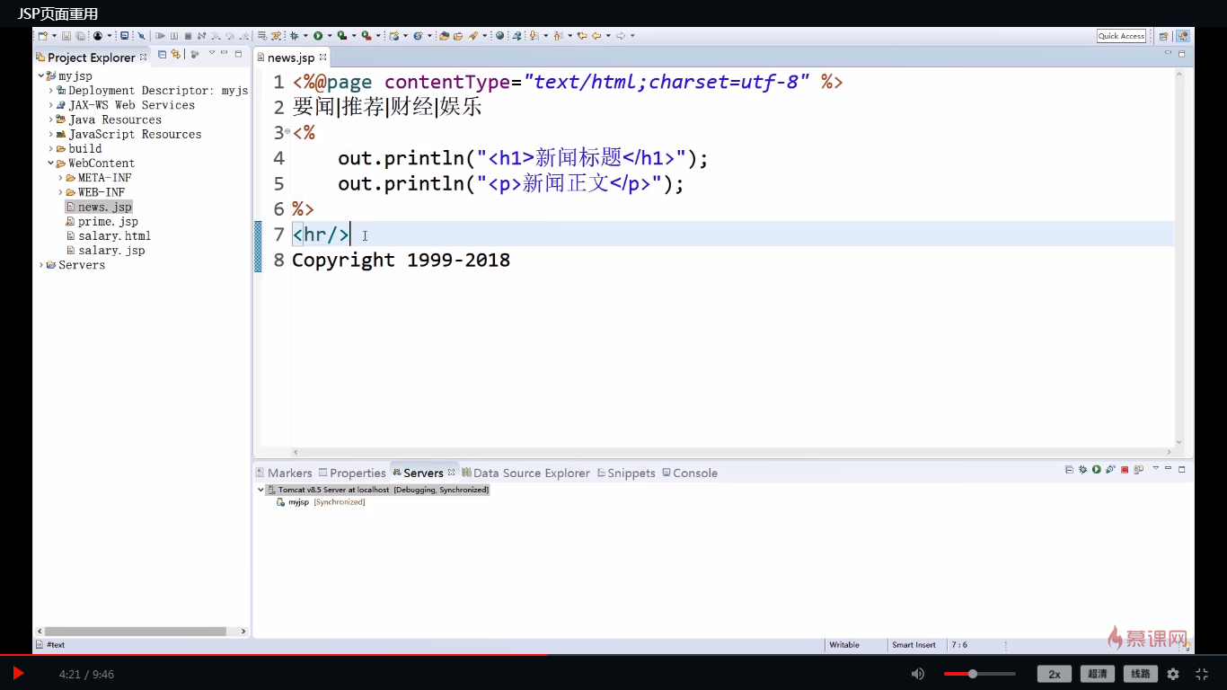Start the server green play icon
Image resolution: width=1227 pixels, height=690 pixels.
(x=1097, y=469)
